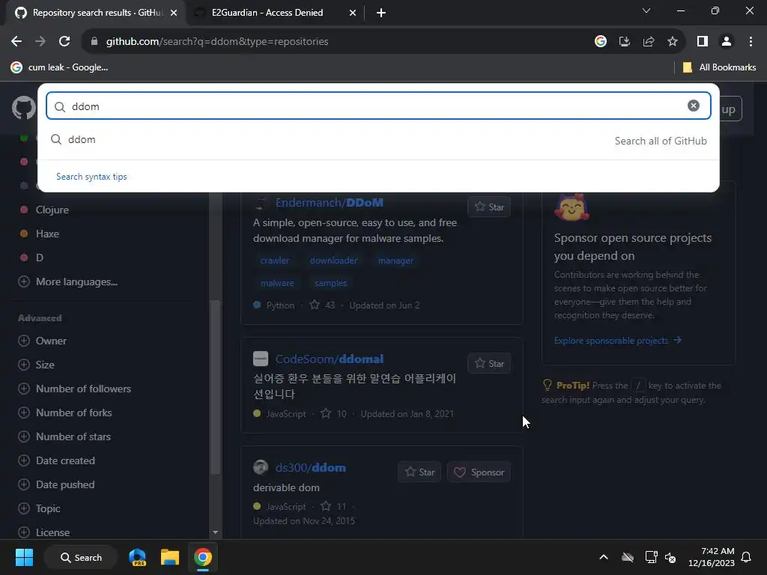This screenshot has width=767, height=575.
Task: Go forward to the next page
Action: 40,42
